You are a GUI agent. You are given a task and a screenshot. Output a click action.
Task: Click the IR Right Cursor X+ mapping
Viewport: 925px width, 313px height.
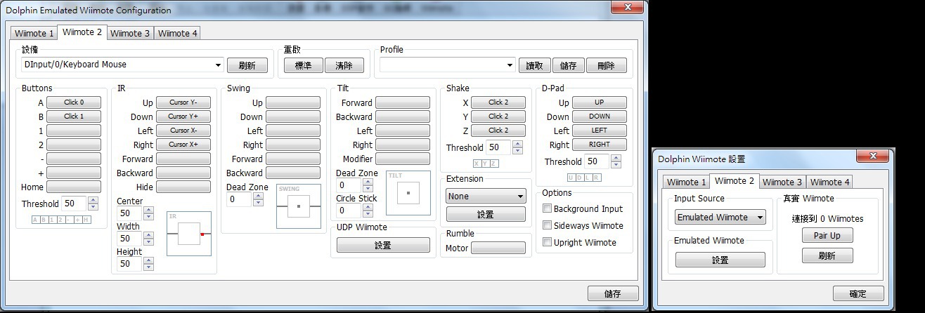pyautogui.click(x=183, y=145)
